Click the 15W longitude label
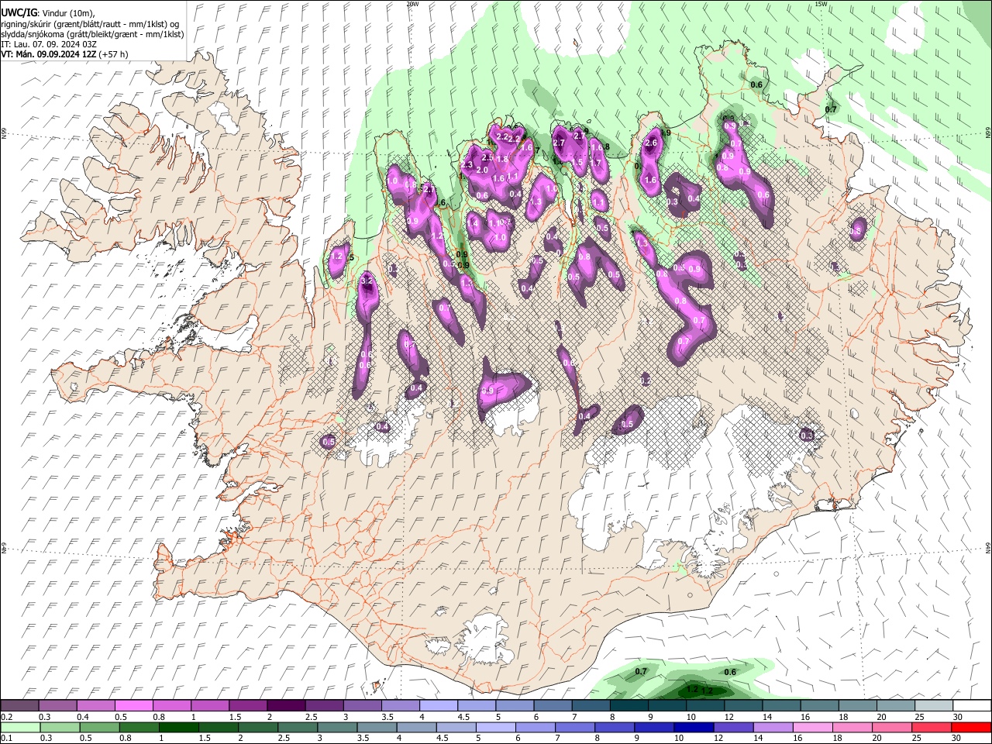Viewport: 992px width, 744px height. pyautogui.click(x=821, y=4)
